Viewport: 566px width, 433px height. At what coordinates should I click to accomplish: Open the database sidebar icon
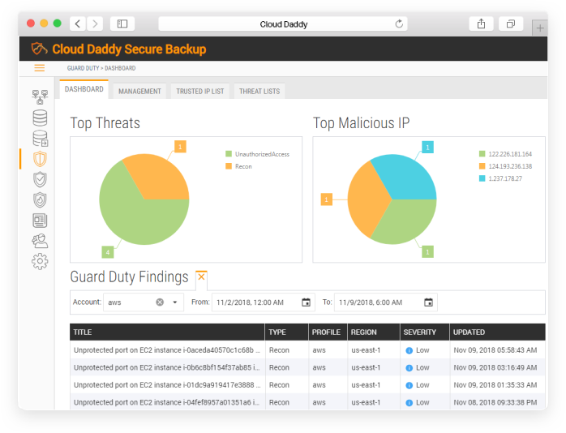[40, 118]
